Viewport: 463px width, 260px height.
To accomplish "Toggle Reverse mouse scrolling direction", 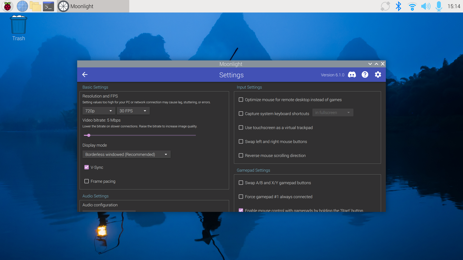I will (x=241, y=155).
